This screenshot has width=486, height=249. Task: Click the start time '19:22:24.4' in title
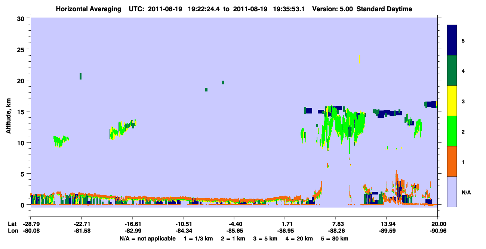point(204,9)
